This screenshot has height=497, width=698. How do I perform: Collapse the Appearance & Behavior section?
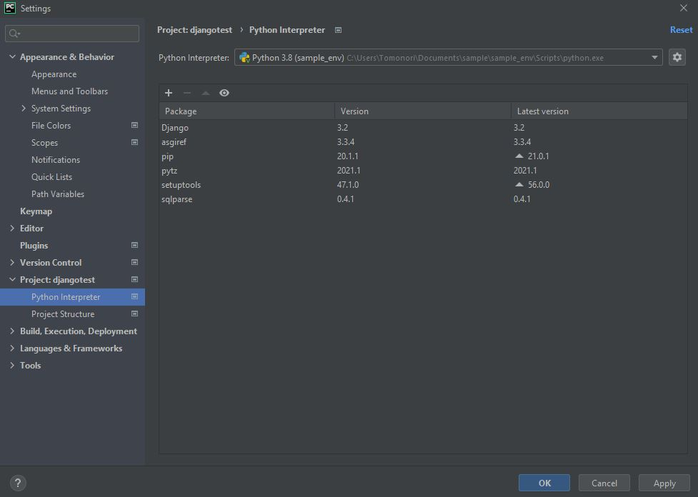[x=12, y=57]
